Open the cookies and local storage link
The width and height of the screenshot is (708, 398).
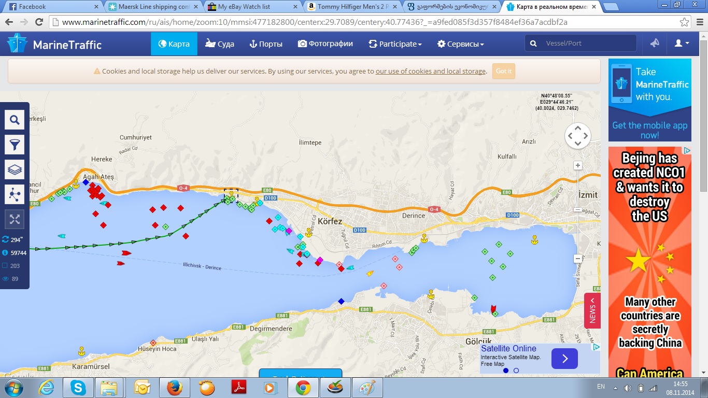pyautogui.click(x=431, y=72)
